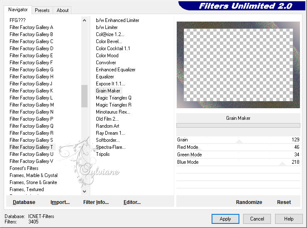Viewport: 307px width, 228px height.
Task: Choose the Grain Maker filter
Action: [x=108, y=91]
